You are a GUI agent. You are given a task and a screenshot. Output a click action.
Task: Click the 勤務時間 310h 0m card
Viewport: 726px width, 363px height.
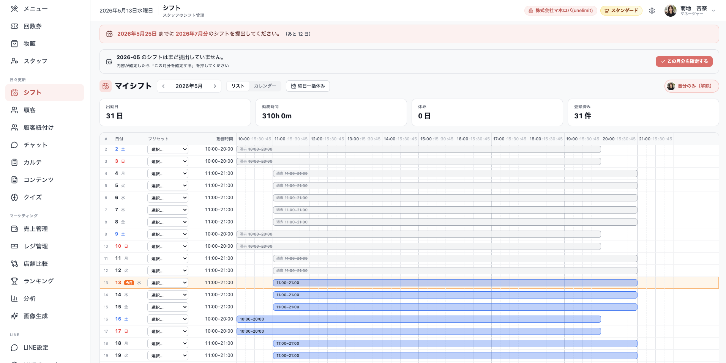331,113
